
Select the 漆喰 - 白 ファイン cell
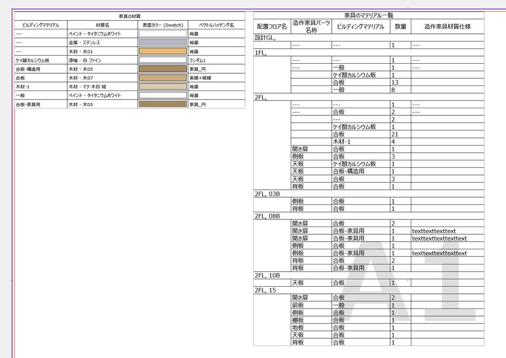point(102,60)
